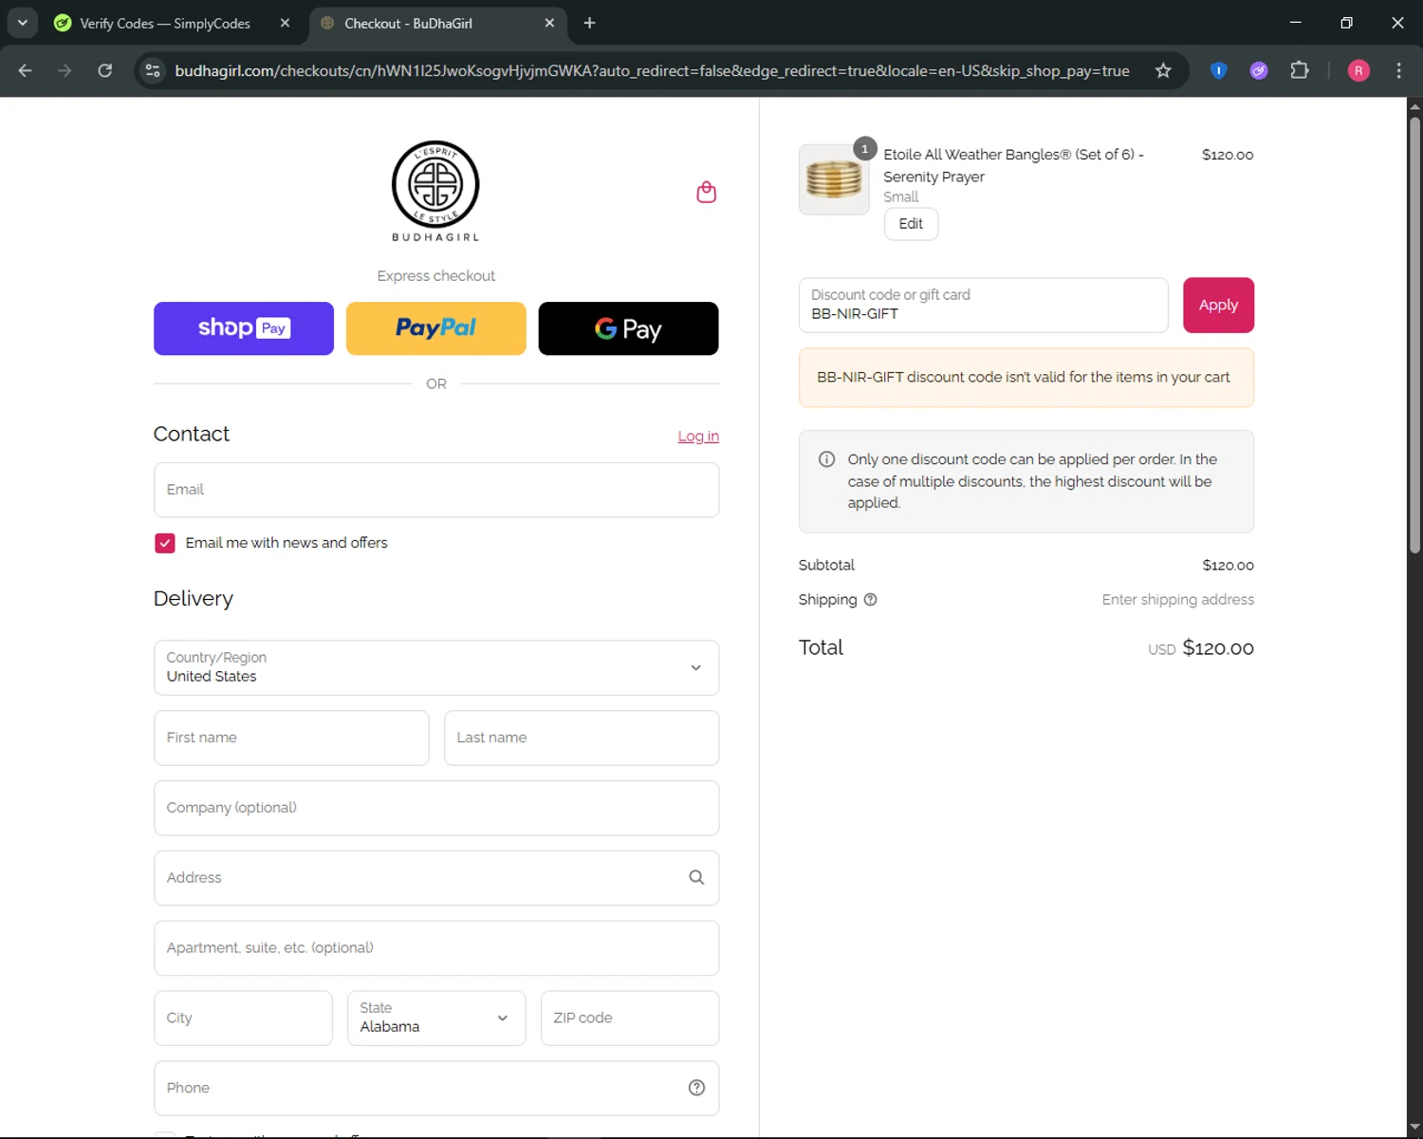Image resolution: width=1423 pixels, height=1139 pixels.
Task: Pay with PayPal button
Action: [x=436, y=328]
